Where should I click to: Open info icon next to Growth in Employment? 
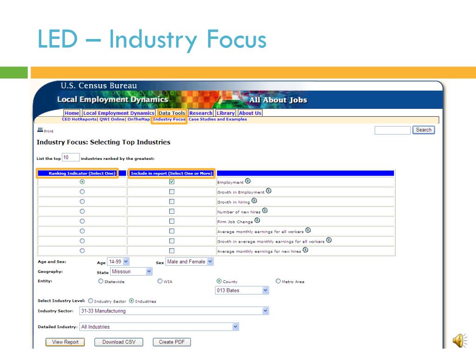tap(269, 191)
